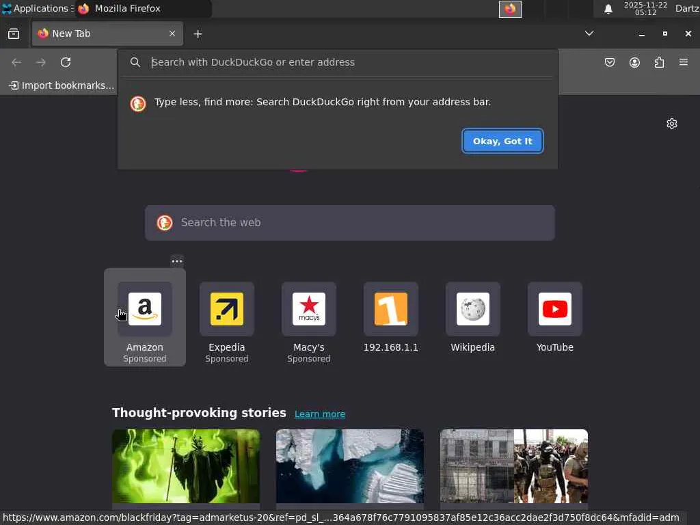Click DuckDuckGo icon in web search box
This screenshot has width=700, height=525.
point(165,223)
